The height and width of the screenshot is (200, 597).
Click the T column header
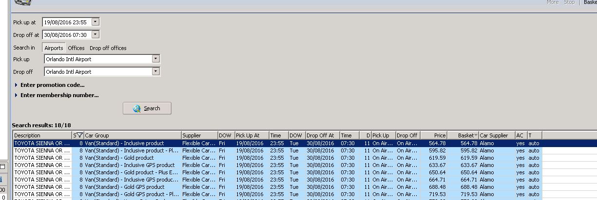pos(535,135)
